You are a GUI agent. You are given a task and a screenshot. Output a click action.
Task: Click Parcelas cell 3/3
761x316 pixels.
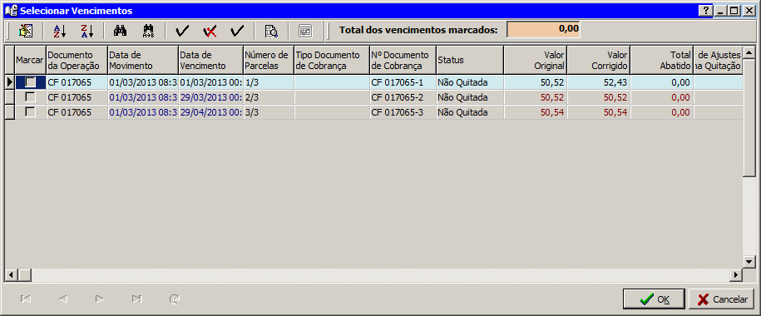click(x=269, y=112)
